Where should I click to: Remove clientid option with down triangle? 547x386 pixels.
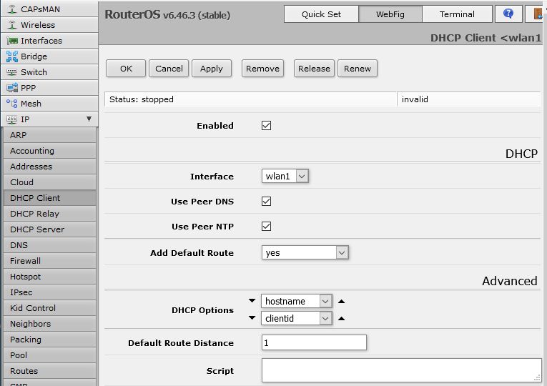tap(252, 317)
